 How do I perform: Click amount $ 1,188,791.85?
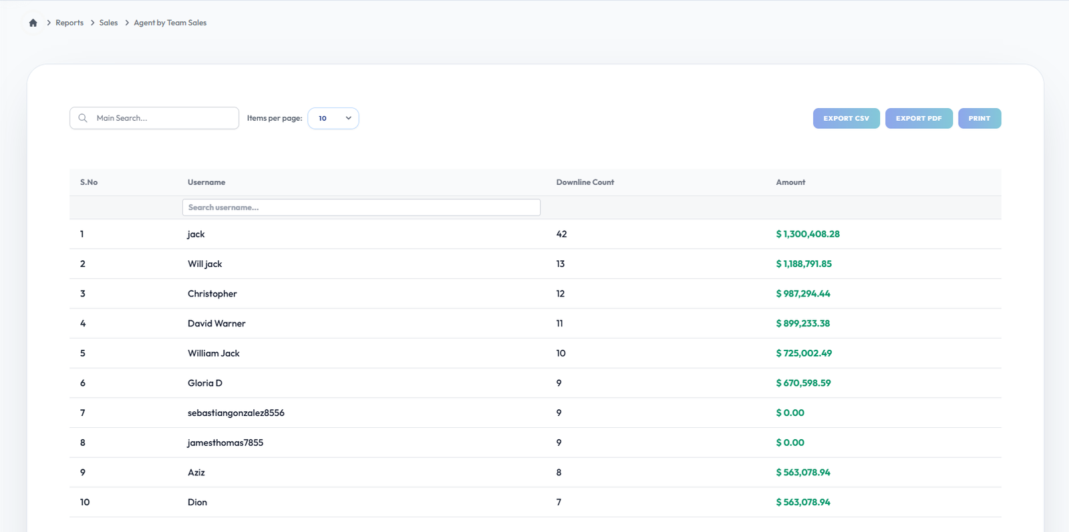click(x=804, y=264)
